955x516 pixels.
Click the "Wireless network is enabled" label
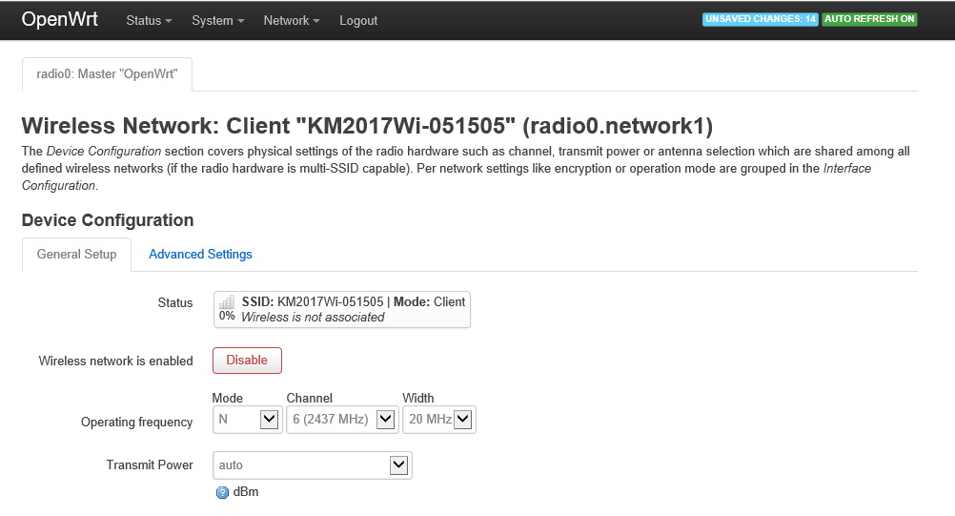tap(115, 361)
